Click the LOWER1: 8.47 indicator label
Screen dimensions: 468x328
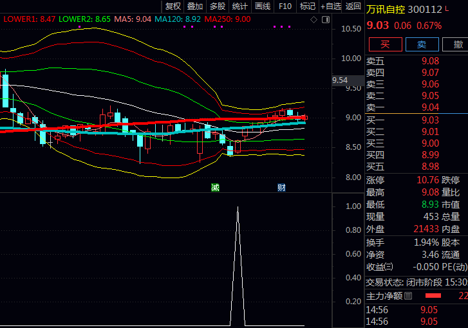29,19
